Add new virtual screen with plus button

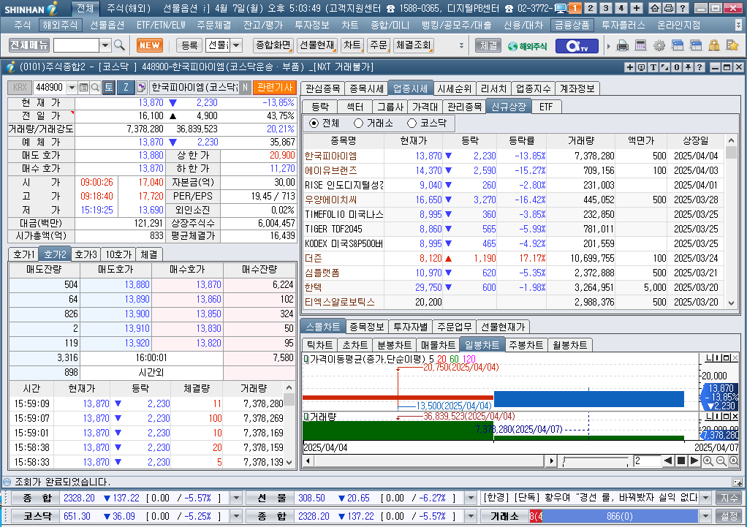(637, 8)
